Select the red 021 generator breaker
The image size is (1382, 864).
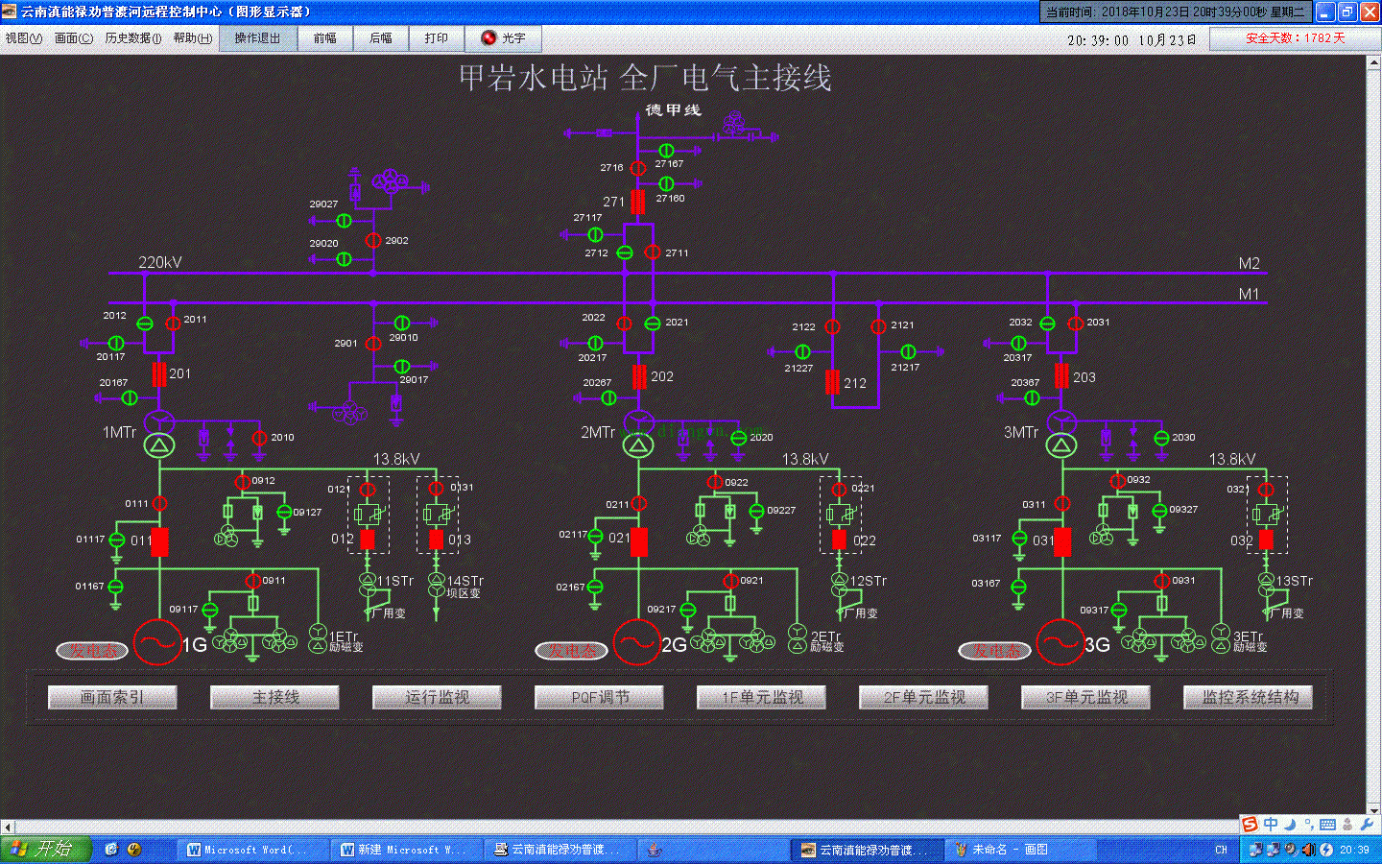click(x=639, y=541)
